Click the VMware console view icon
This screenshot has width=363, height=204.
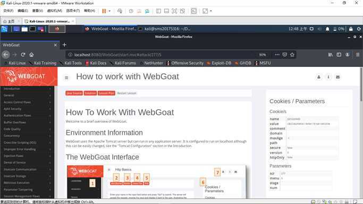pyautogui.click(x=194, y=11)
